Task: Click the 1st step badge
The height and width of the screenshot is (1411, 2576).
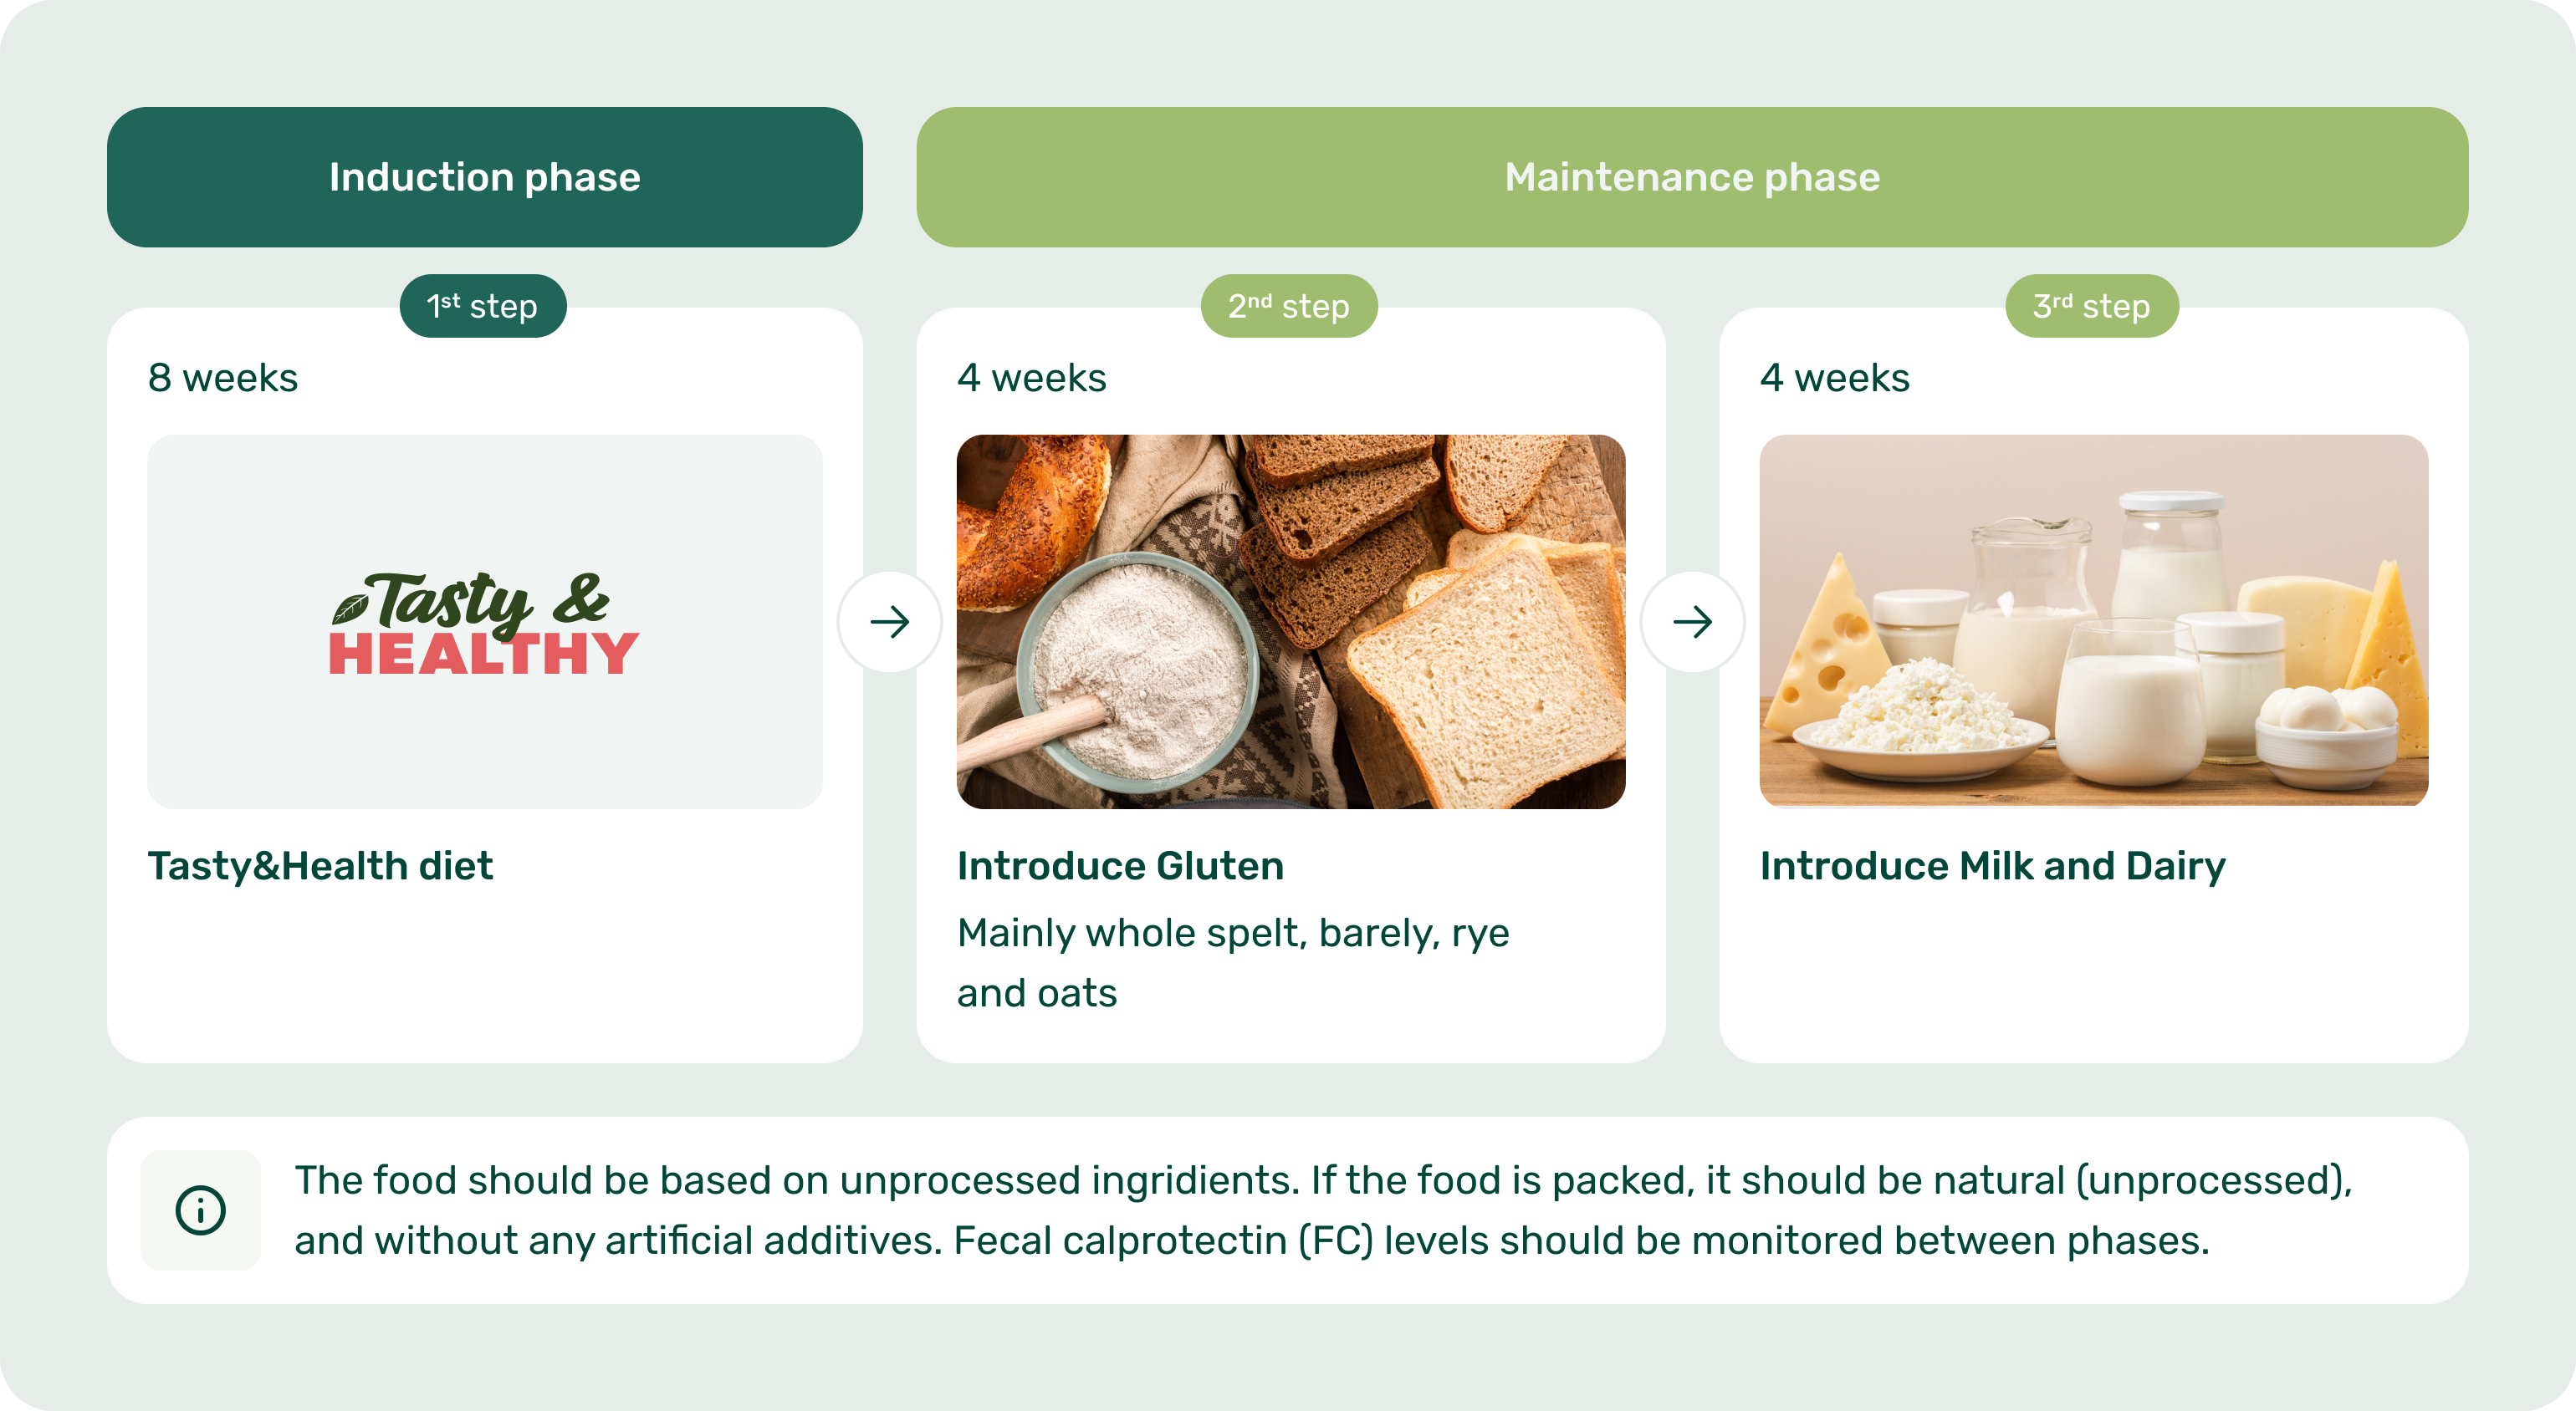Action: click(483, 306)
